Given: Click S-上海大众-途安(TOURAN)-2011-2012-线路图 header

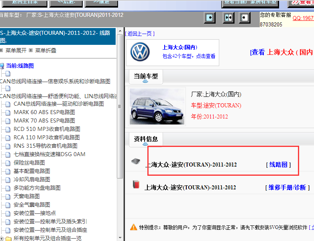Looking at the screenshot, I should click(58, 36).
